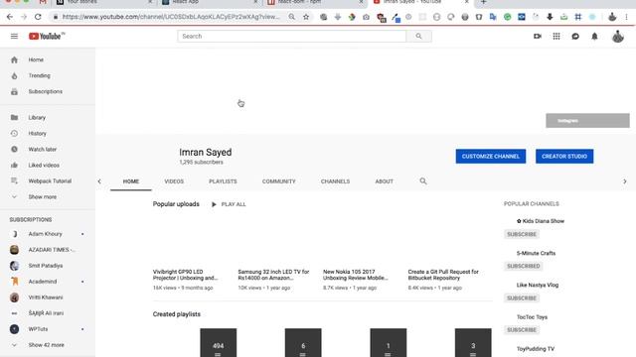This screenshot has width=636, height=357.
Task: Click the browser forward arrow
Action: (x=24, y=17)
